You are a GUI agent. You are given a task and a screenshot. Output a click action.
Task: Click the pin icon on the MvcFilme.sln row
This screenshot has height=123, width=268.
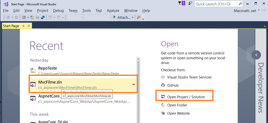(134, 84)
